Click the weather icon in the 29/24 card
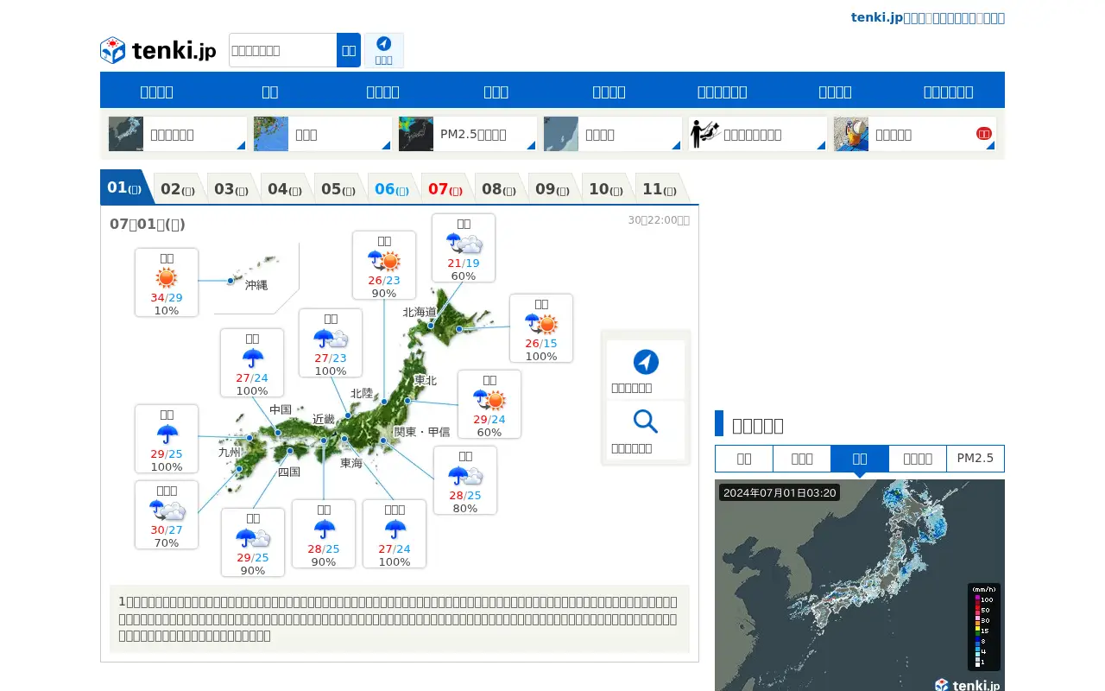This screenshot has height=691, width=1105. click(489, 400)
